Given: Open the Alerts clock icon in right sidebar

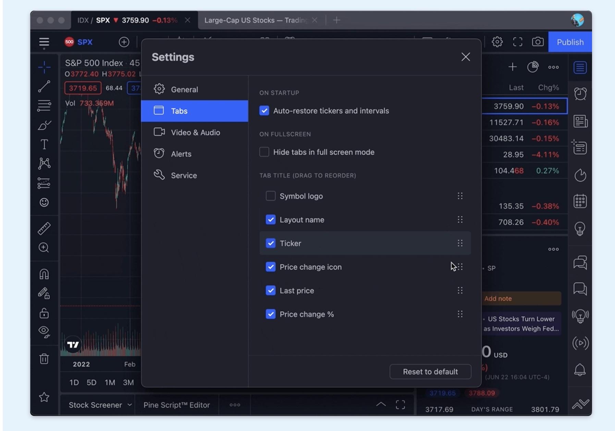Looking at the screenshot, I should click(x=580, y=93).
